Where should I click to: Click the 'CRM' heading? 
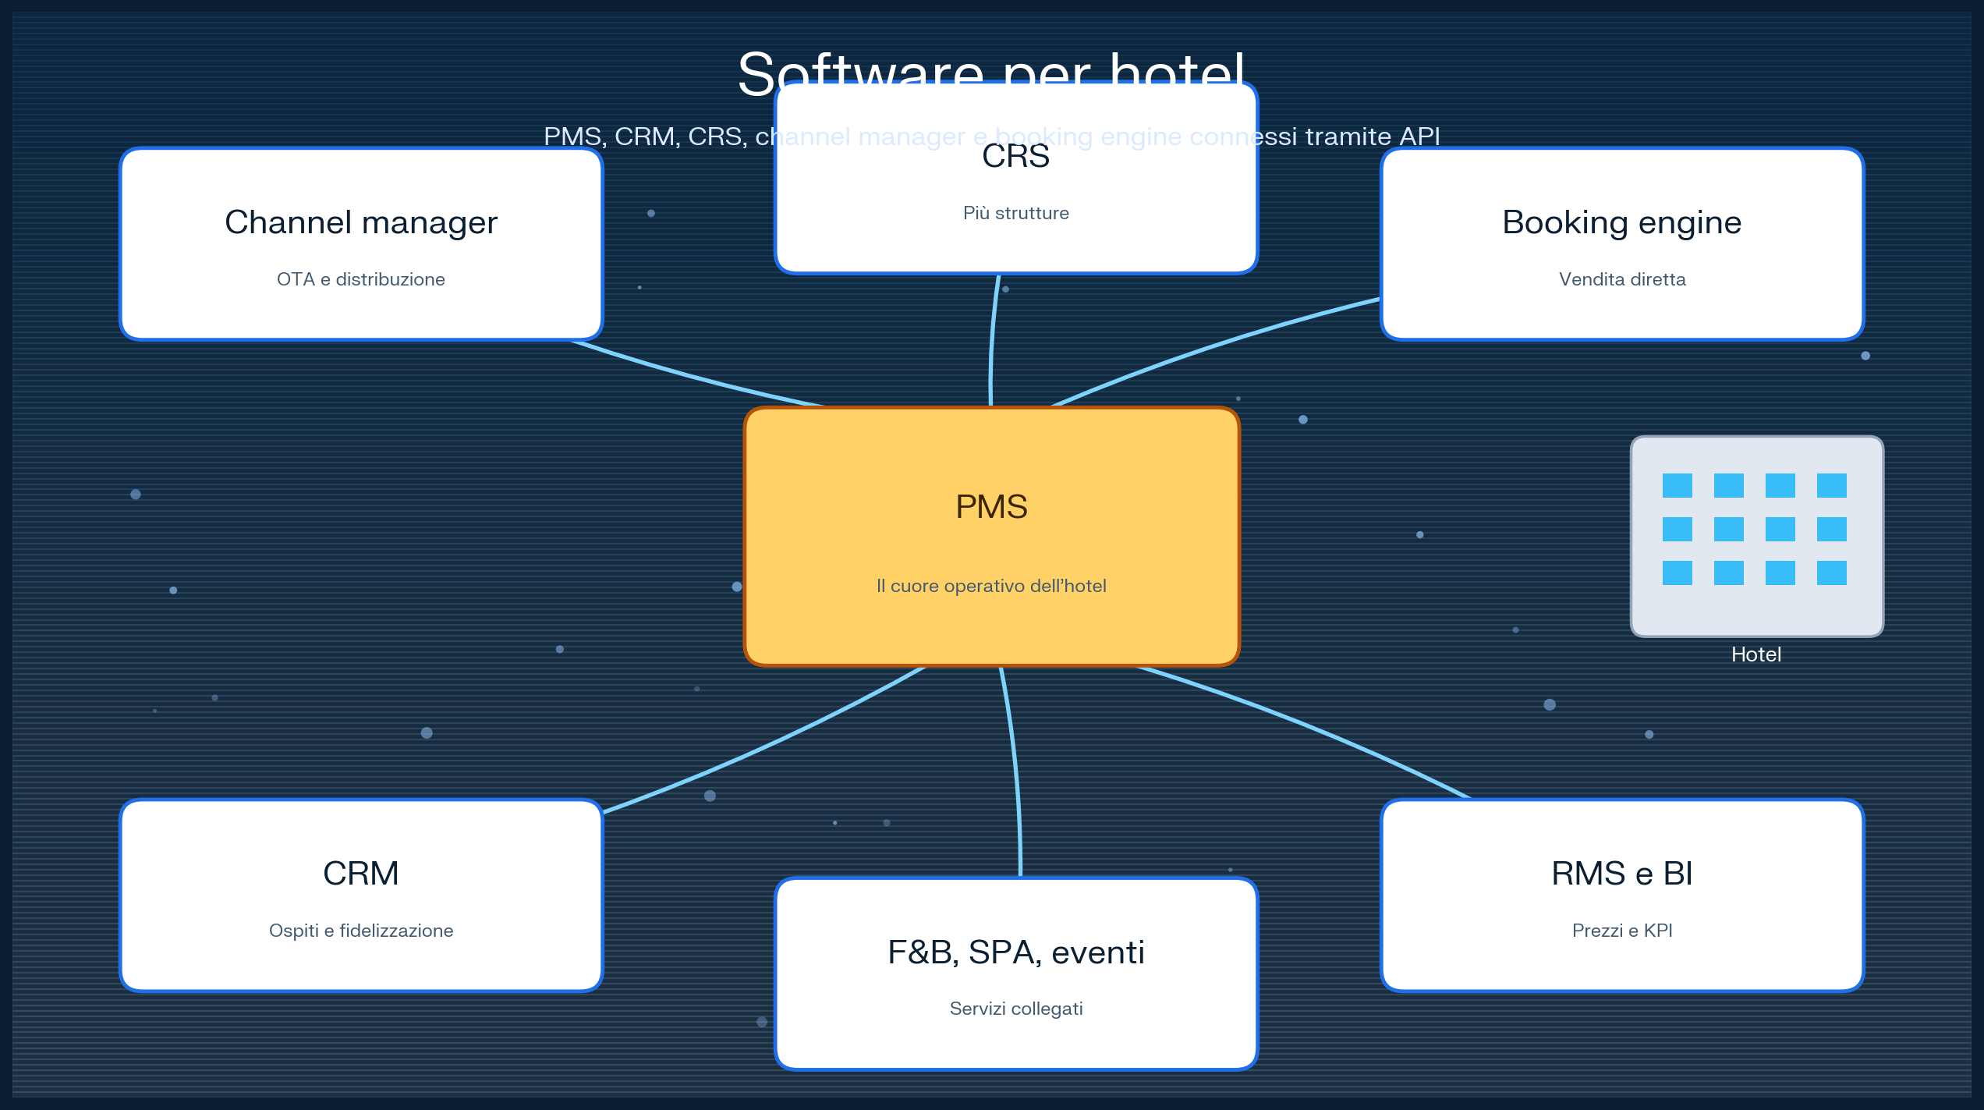click(x=361, y=874)
